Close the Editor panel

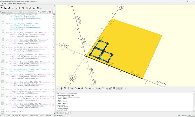[x=54, y=5]
